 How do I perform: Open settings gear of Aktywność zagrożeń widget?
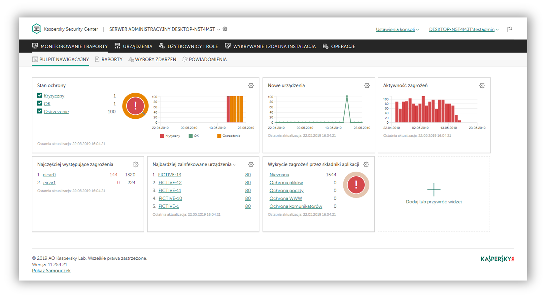(x=482, y=85)
